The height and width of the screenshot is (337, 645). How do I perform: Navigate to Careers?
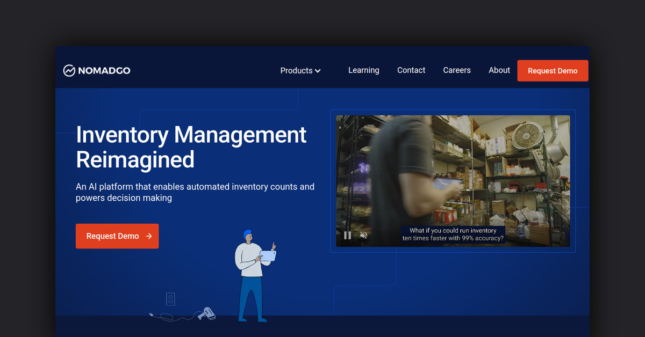[457, 70]
